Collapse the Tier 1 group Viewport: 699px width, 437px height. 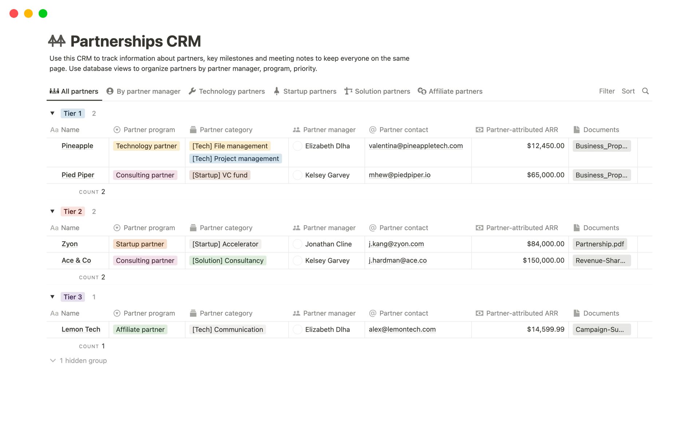click(53, 113)
